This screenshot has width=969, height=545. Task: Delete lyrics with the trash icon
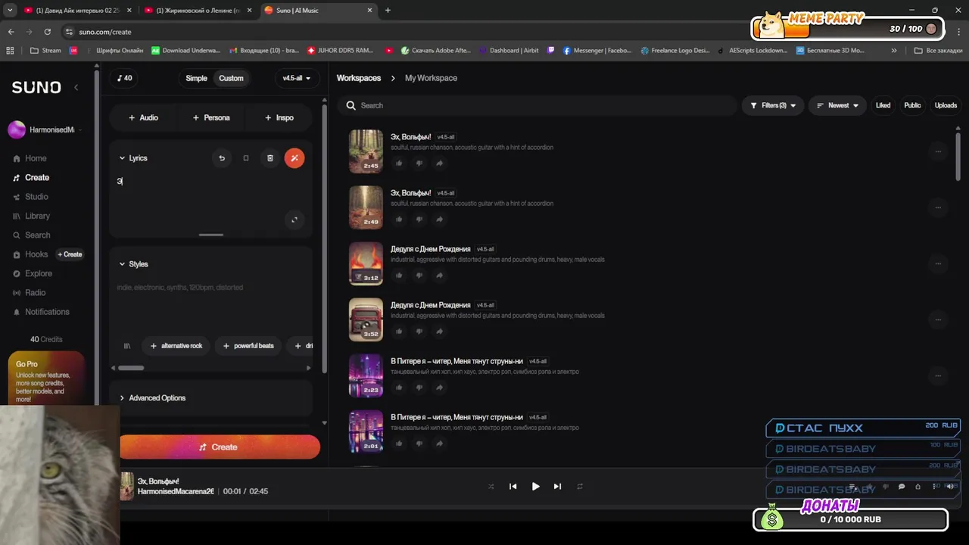tap(270, 158)
